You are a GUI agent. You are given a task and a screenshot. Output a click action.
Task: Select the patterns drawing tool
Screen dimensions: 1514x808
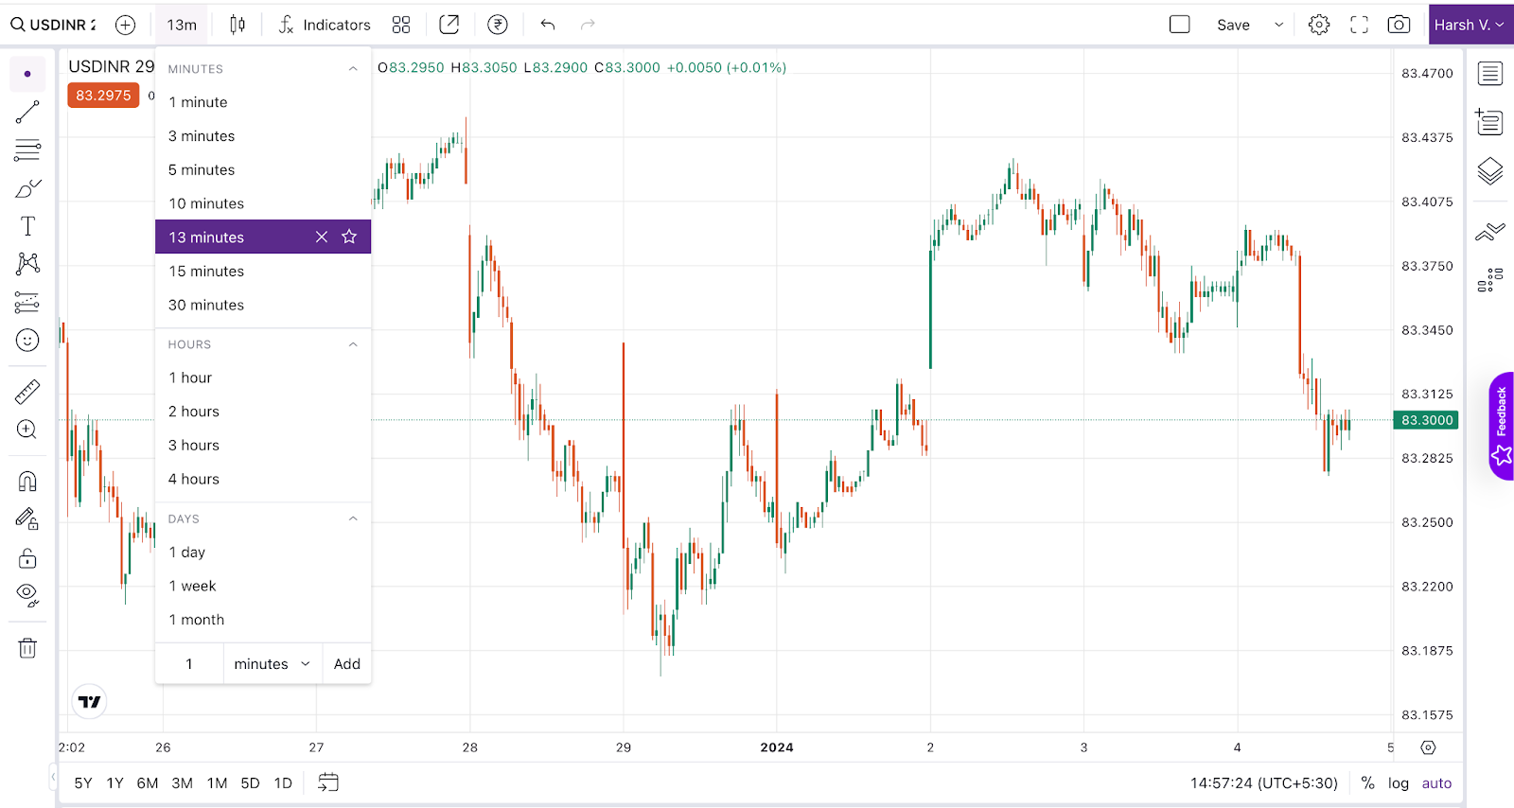coord(27,264)
